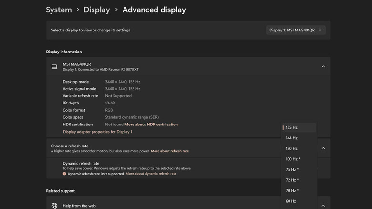Screen dimensions: 372x209
Task: Open the Display breadcrumb page
Action: point(96,10)
